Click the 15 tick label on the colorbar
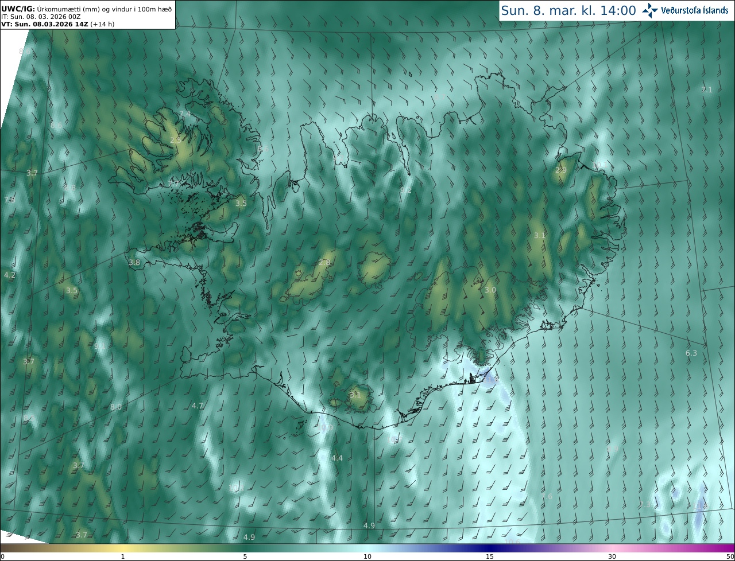 click(x=490, y=556)
